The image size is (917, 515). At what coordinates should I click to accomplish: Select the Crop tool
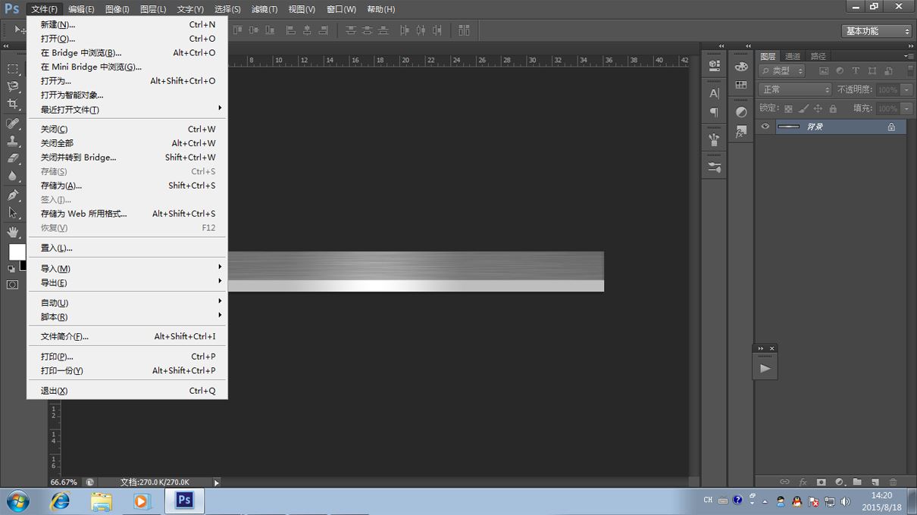13,104
